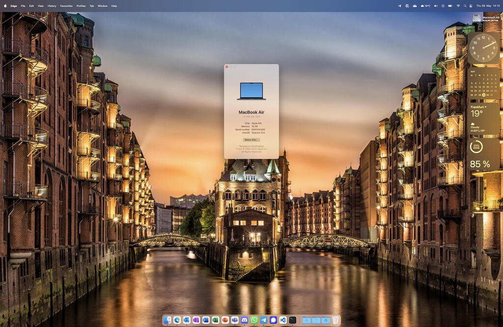Launch Microsoft Word from the Dock
503x327 pixels.
click(206, 320)
